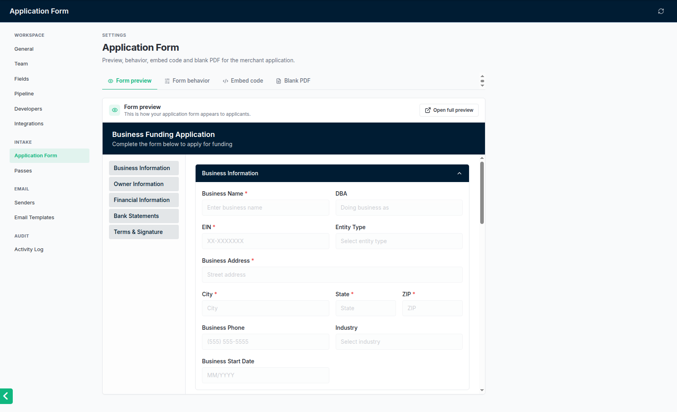Focus the City input field
The image size is (677, 412).
[265, 308]
